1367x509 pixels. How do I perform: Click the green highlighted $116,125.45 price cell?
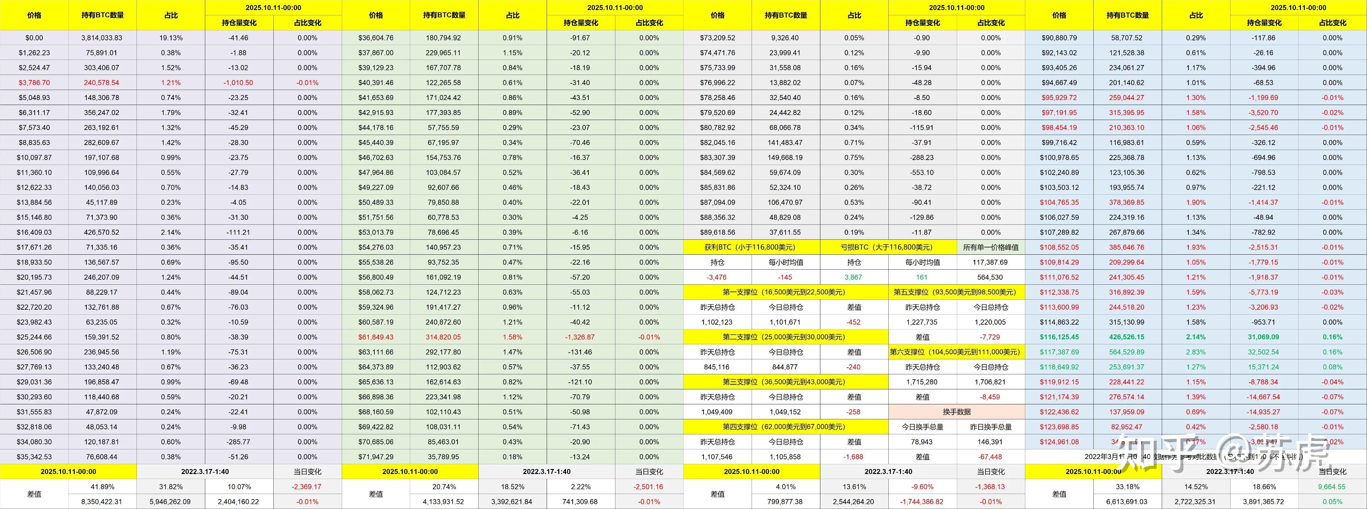[1060, 337]
